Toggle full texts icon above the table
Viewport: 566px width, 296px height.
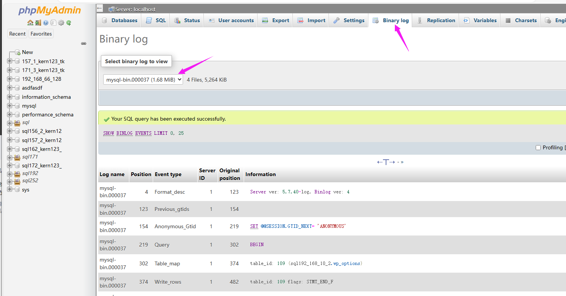pyautogui.click(x=386, y=162)
